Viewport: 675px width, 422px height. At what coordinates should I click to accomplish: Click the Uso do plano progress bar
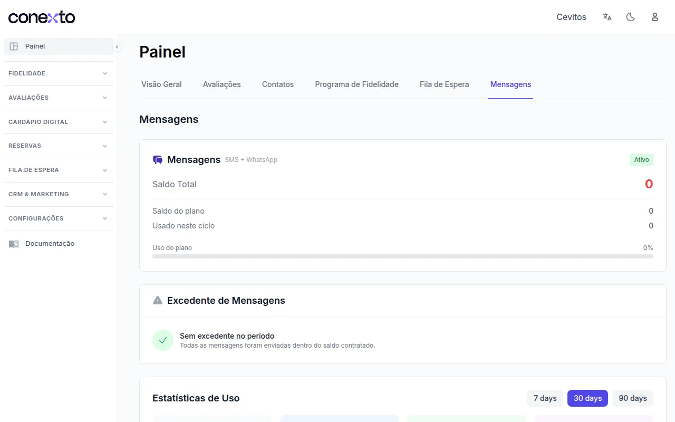(403, 256)
